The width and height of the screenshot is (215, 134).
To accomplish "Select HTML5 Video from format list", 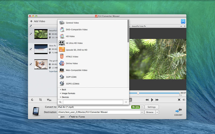I will 72,57.
